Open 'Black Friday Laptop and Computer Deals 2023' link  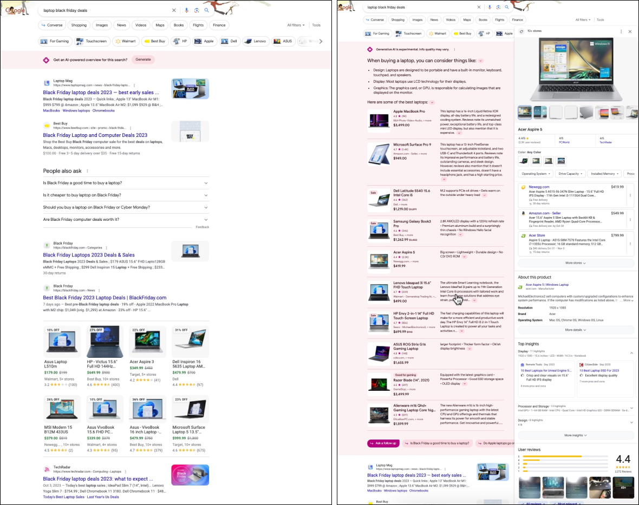pyautogui.click(x=95, y=135)
